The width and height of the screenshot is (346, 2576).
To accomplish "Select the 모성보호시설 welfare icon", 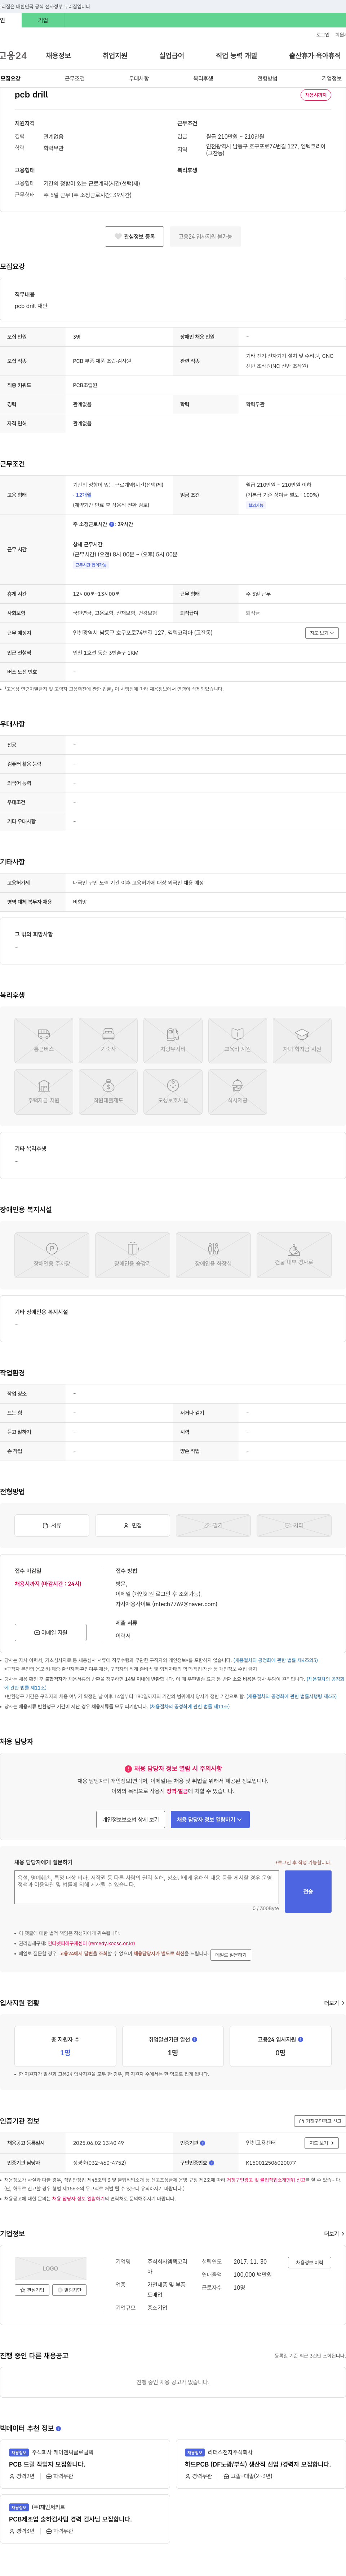I will coord(173,1092).
